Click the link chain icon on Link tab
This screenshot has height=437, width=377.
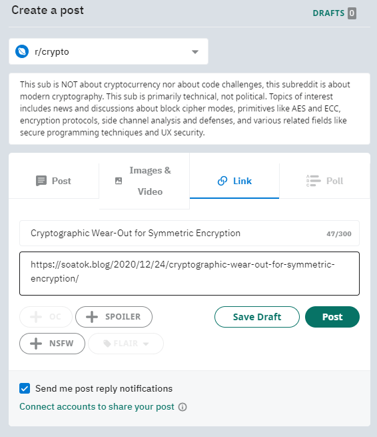point(222,181)
